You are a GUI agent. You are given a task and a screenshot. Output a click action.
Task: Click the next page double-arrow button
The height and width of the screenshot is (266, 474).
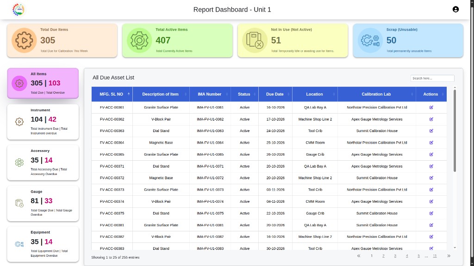tap(449, 256)
